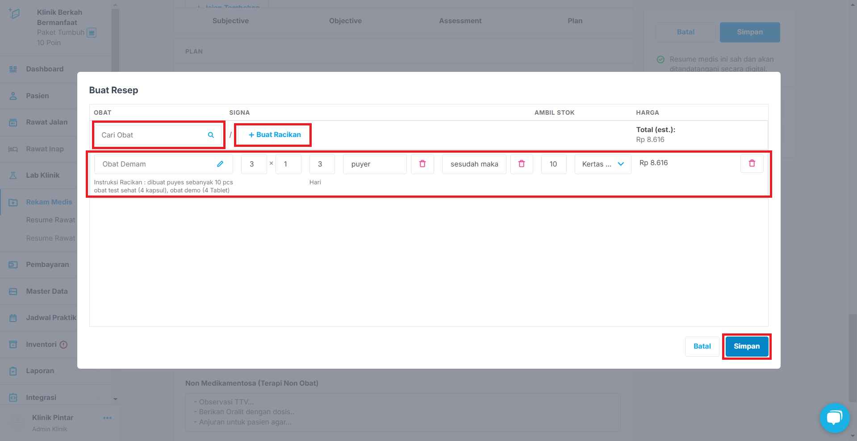Image resolution: width=857 pixels, height=441 pixels.
Task: Open Lab Klinik from the sidebar
Action: (43, 175)
